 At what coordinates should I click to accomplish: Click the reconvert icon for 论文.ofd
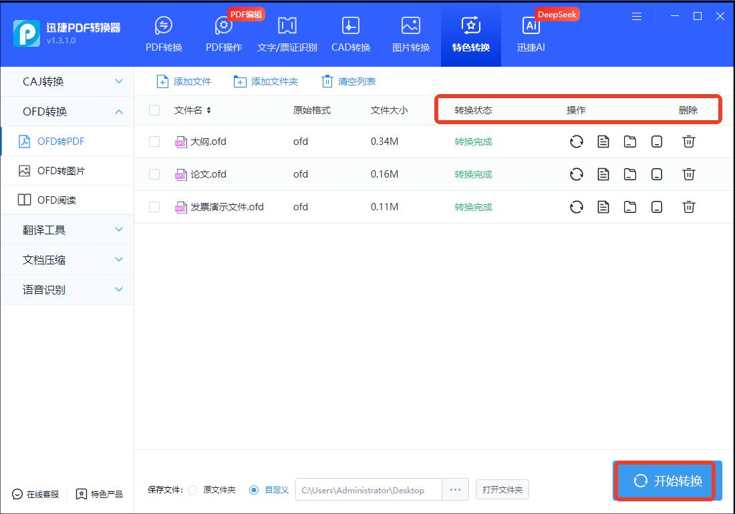click(x=577, y=174)
